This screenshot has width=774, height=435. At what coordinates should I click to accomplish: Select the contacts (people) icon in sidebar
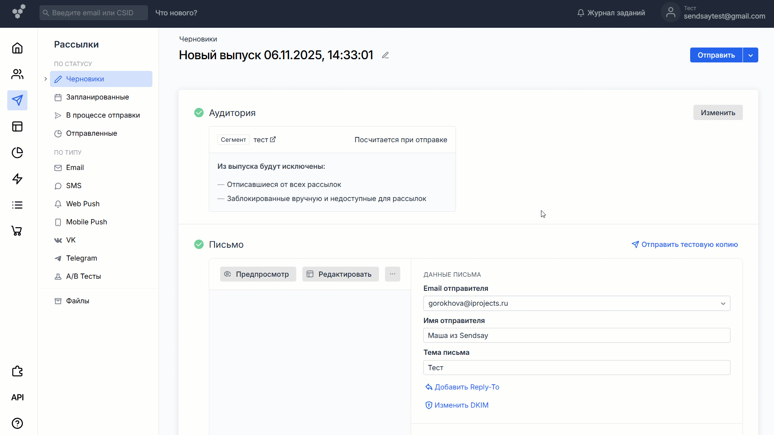pos(17,74)
